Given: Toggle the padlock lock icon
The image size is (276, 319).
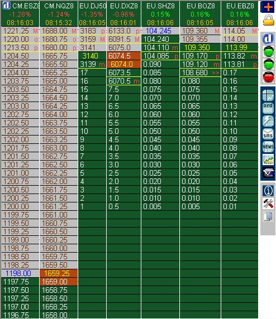Looking at the screenshot, I should tap(268, 20).
